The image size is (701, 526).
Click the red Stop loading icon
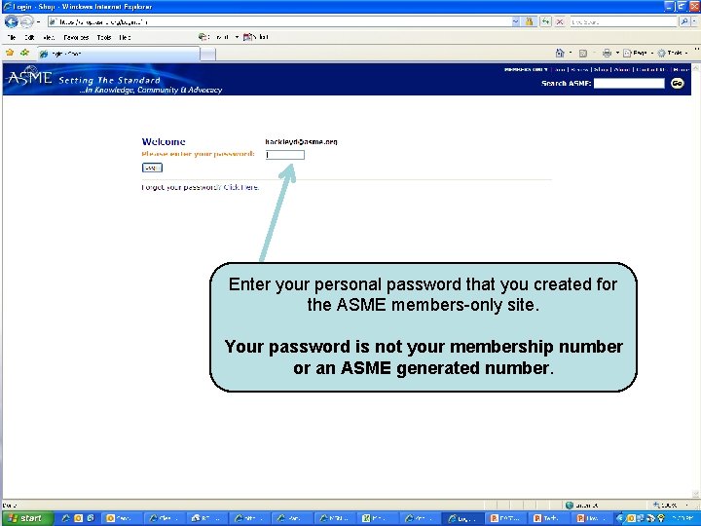click(x=559, y=21)
